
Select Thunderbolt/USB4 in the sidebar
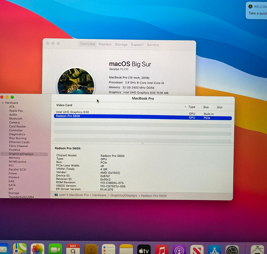[21, 197]
